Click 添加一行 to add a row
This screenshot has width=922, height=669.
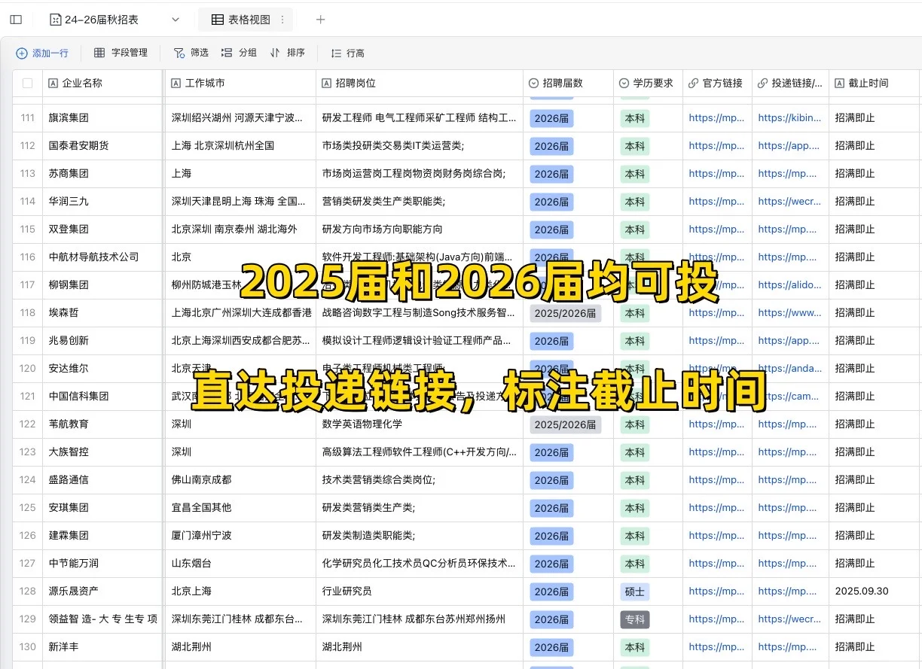[43, 53]
